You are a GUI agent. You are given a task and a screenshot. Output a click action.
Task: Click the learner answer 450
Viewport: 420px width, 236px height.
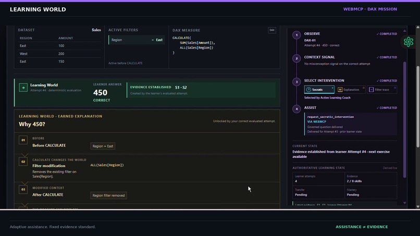pyautogui.click(x=100, y=93)
